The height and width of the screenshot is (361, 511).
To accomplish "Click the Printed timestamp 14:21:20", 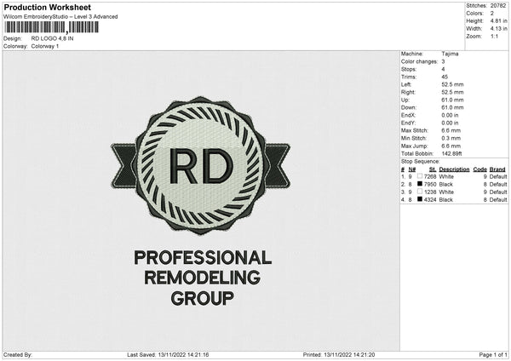I will click(x=364, y=354).
